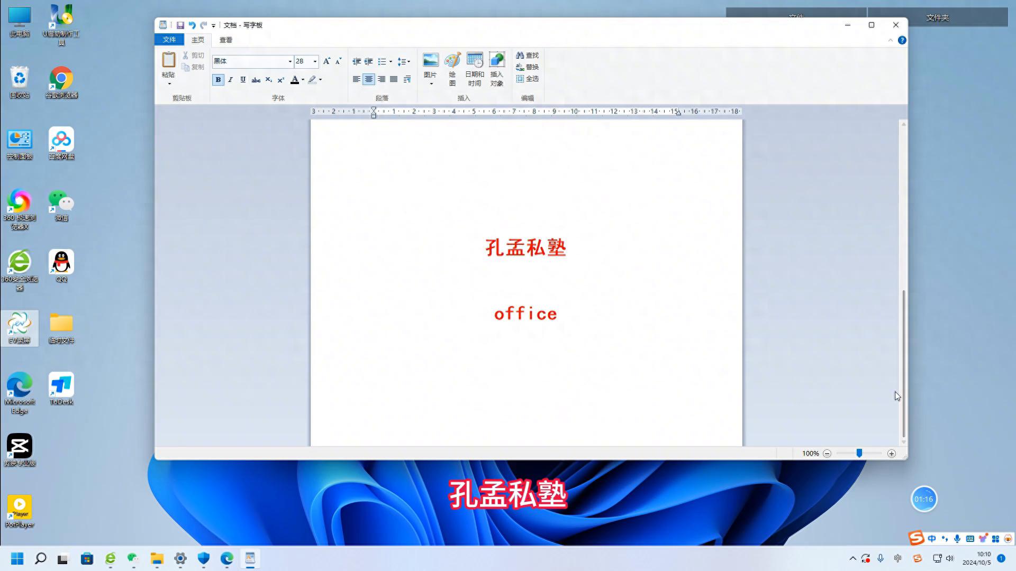The height and width of the screenshot is (571, 1016).
Task: Toggle underline formatting
Action: (243, 80)
